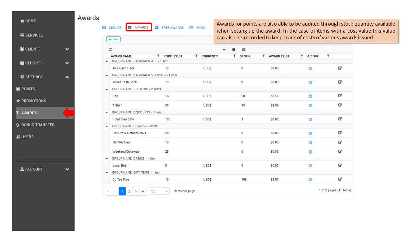Go to page 2 of awards
414x242 pixels.
pos(129,191)
